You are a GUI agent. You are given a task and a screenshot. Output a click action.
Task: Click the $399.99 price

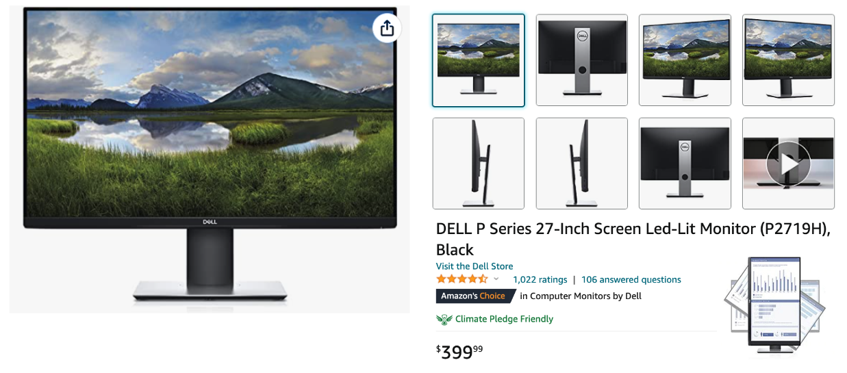pyautogui.click(x=459, y=352)
